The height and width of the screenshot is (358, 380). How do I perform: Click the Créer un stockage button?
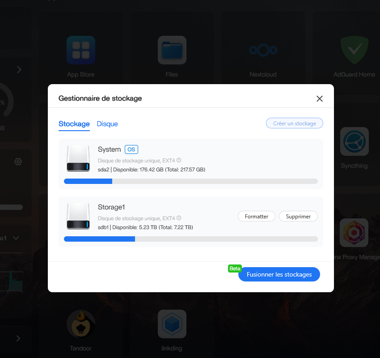point(294,124)
